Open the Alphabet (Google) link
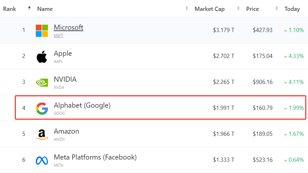 pyautogui.click(x=82, y=105)
